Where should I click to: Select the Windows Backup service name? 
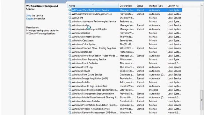[81, 33]
